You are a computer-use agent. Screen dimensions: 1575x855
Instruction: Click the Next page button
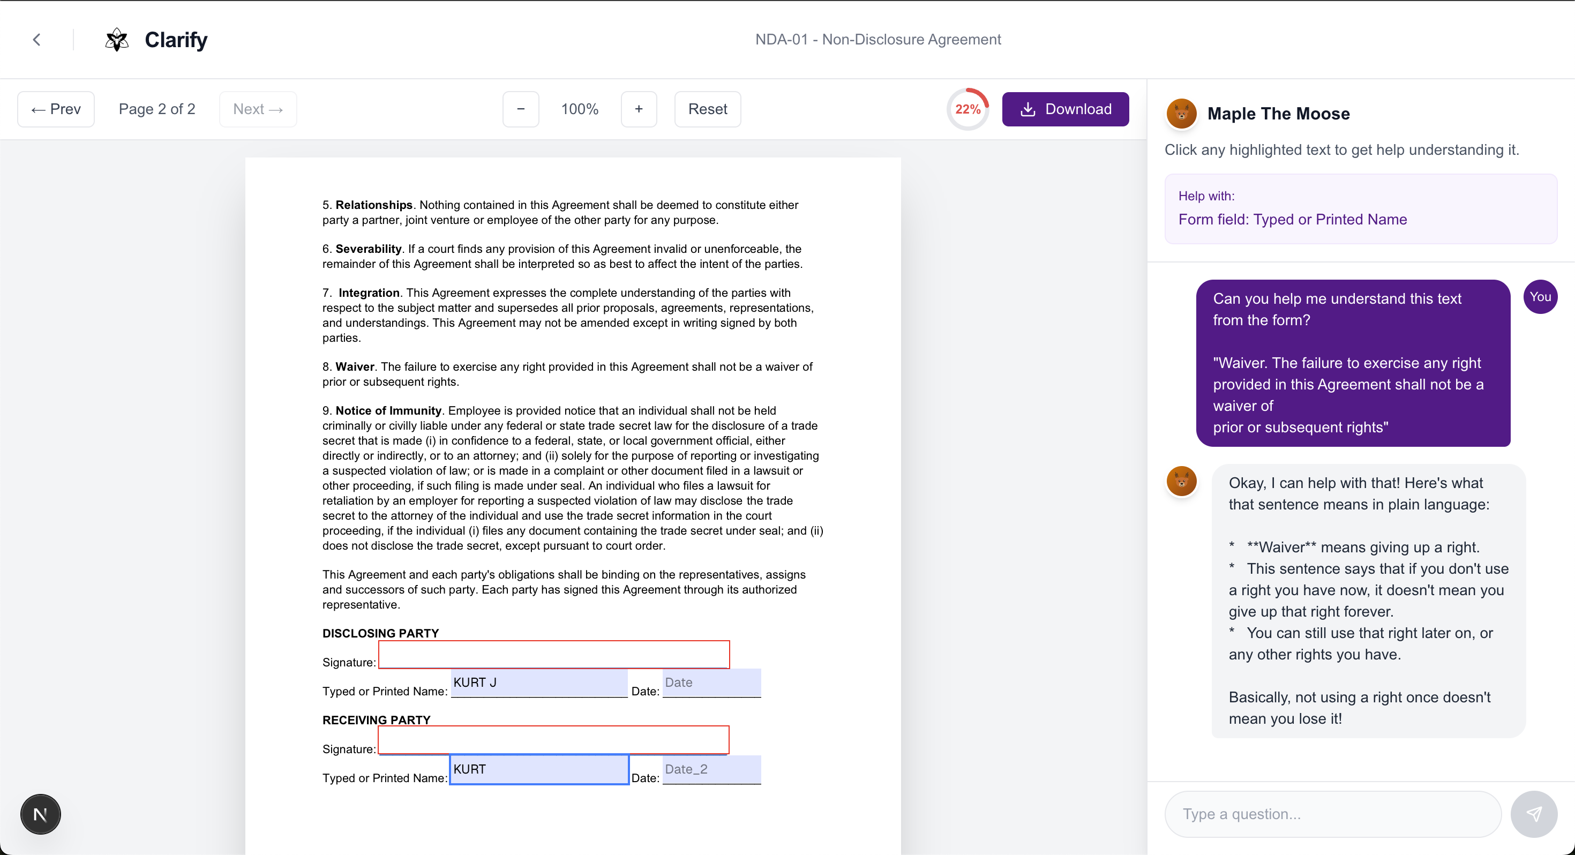[257, 109]
